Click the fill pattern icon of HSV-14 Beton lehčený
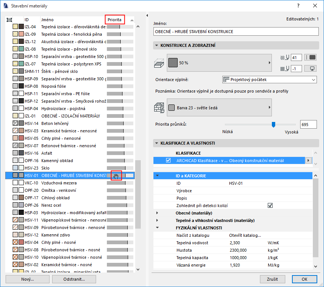This screenshot has width=324, height=287. pyautogui.click(x=15, y=123)
